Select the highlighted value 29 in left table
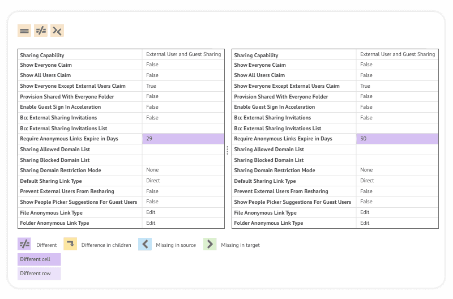Viewport: 453px width, 299px height. pos(183,139)
